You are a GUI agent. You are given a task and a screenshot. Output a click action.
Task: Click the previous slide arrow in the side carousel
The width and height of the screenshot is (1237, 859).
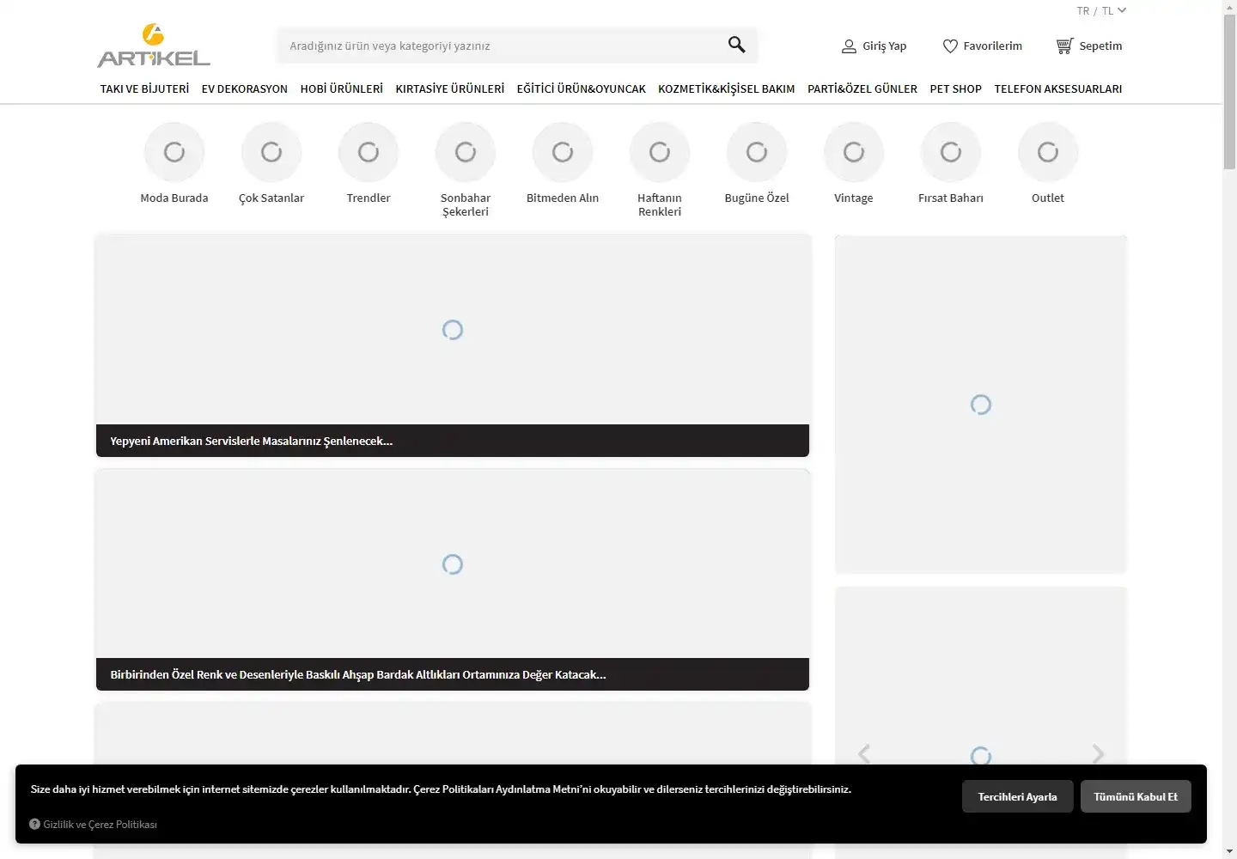864,753
